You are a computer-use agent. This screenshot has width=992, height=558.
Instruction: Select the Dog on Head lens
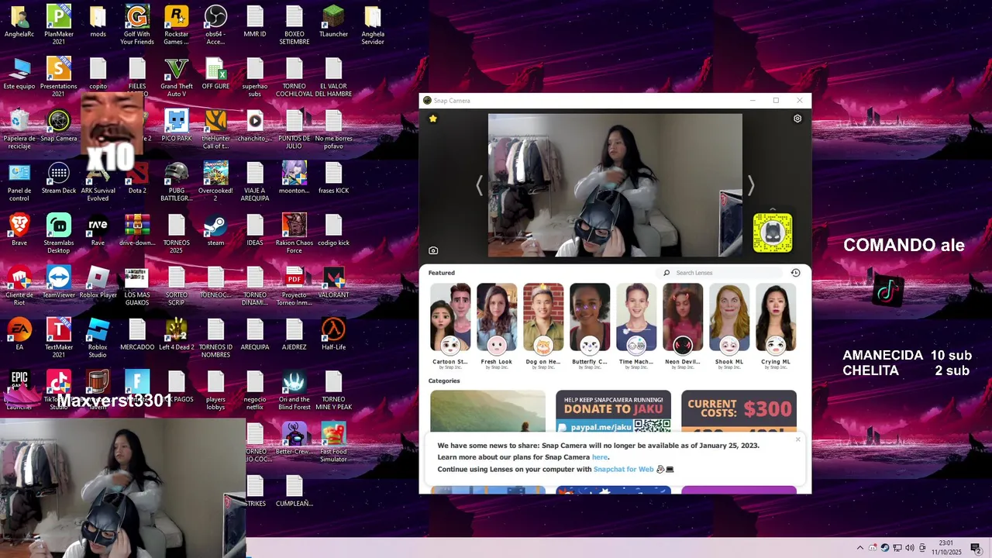[x=543, y=325]
